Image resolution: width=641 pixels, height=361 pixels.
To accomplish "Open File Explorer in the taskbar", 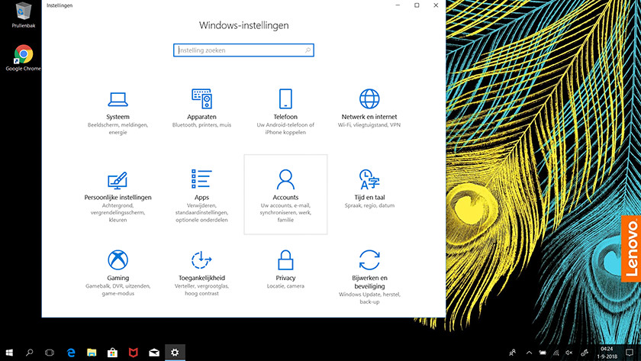I will pyautogui.click(x=92, y=353).
